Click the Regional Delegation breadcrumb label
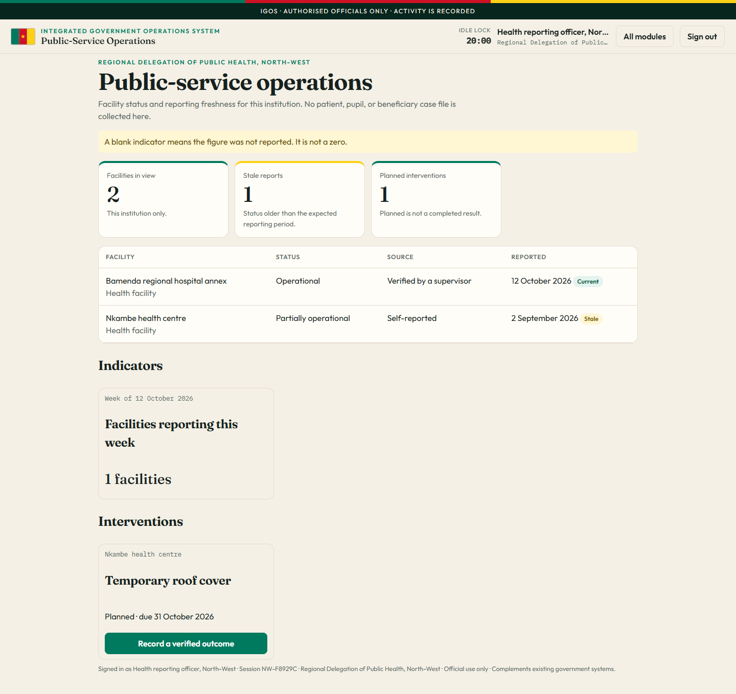The image size is (736, 694). pos(204,62)
